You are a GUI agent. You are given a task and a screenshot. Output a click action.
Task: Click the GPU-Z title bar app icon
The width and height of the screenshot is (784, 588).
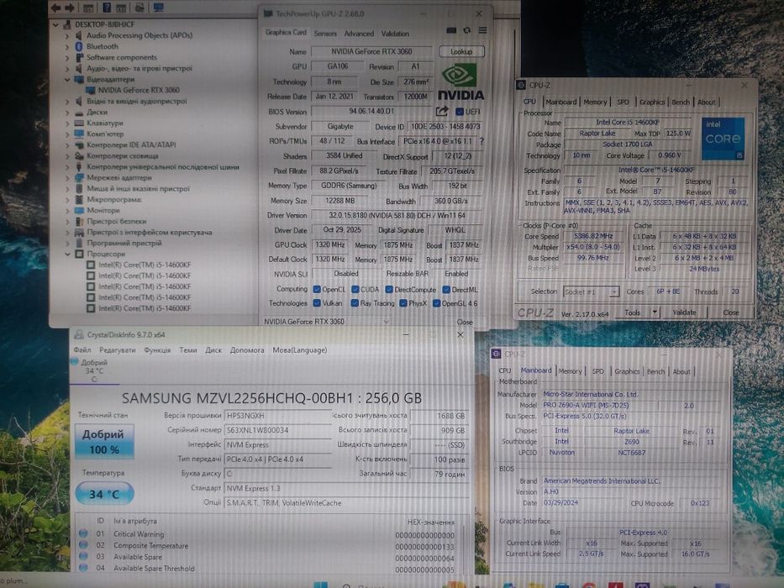point(268,13)
